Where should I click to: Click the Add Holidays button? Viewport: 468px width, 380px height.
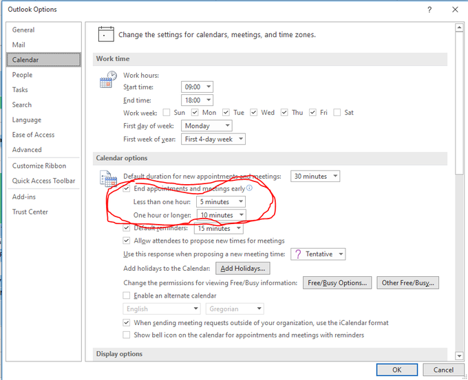pyautogui.click(x=243, y=269)
